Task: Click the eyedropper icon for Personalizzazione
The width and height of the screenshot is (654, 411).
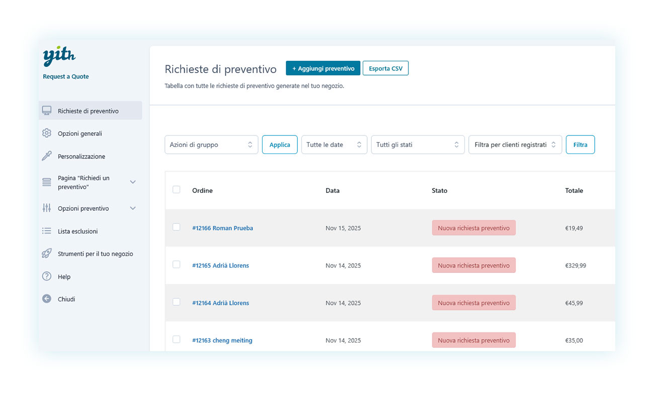Action: coord(47,156)
